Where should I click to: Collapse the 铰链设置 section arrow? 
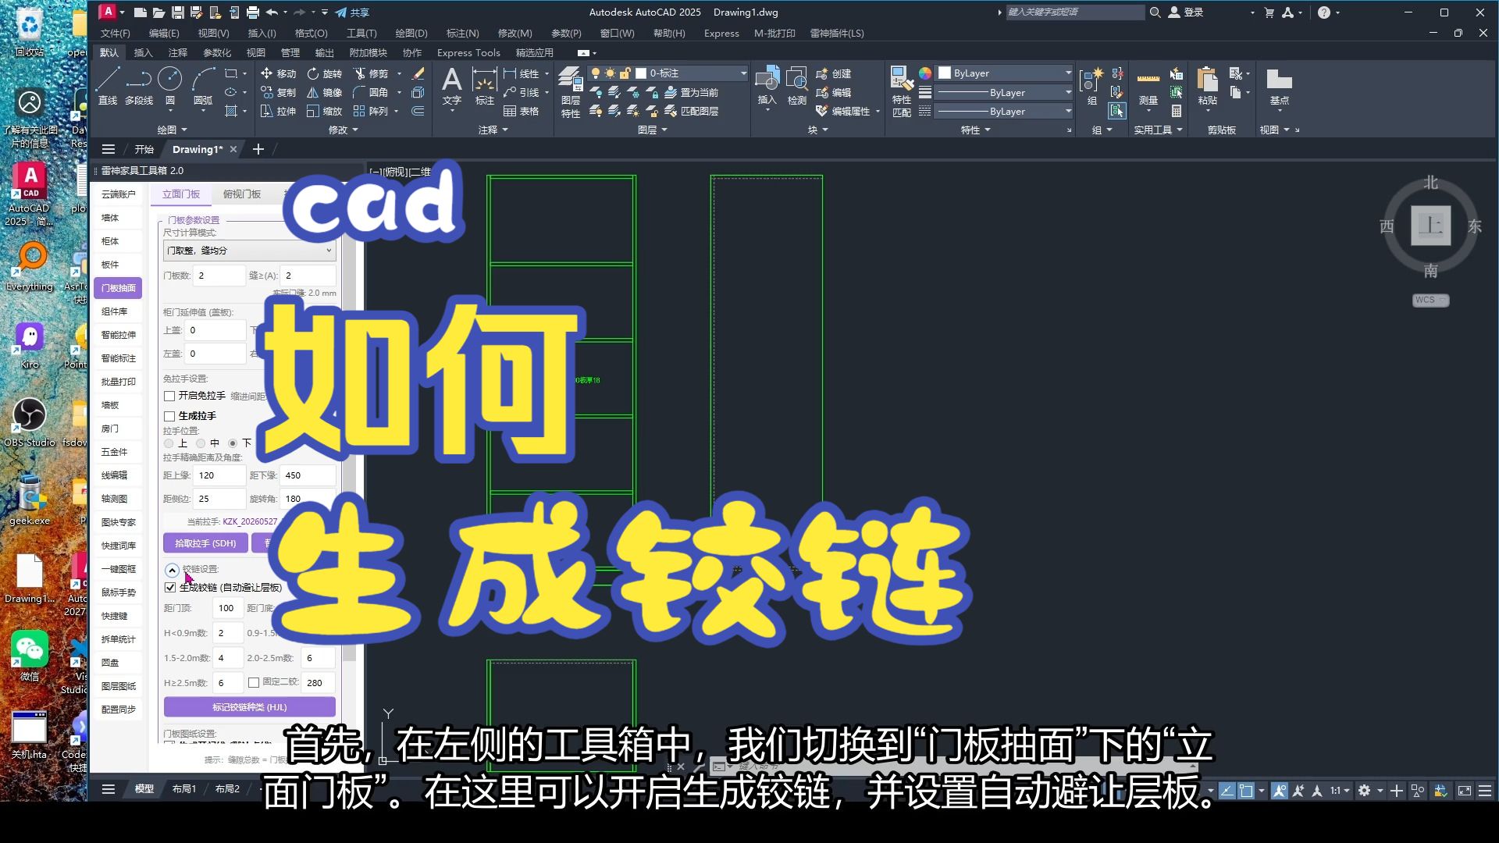tap(172, 570)
